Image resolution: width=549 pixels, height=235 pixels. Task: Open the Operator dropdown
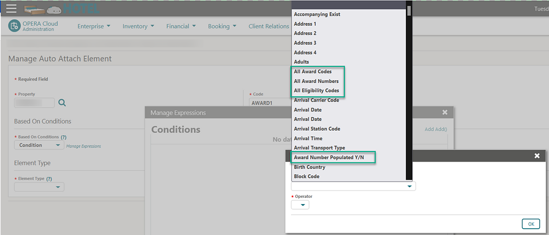pos(300,205)
